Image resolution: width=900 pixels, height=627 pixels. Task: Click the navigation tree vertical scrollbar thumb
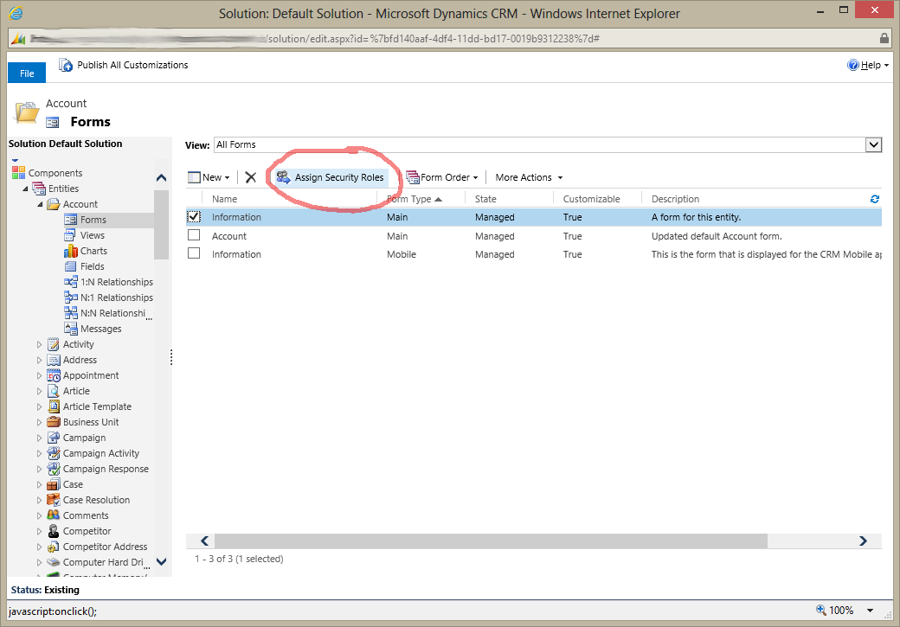coord(161,225)
